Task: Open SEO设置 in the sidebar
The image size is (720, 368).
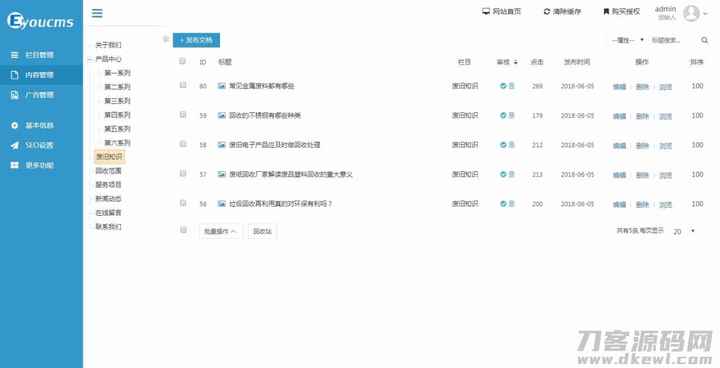Action: 39,146
